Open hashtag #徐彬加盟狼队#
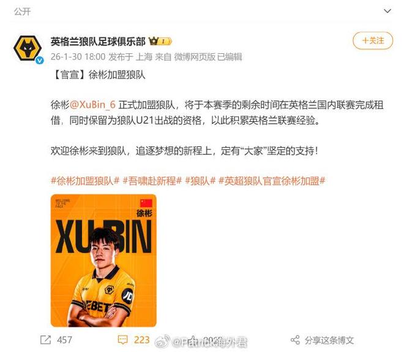The width and height of the screenshot is (404, 352). 85,181
